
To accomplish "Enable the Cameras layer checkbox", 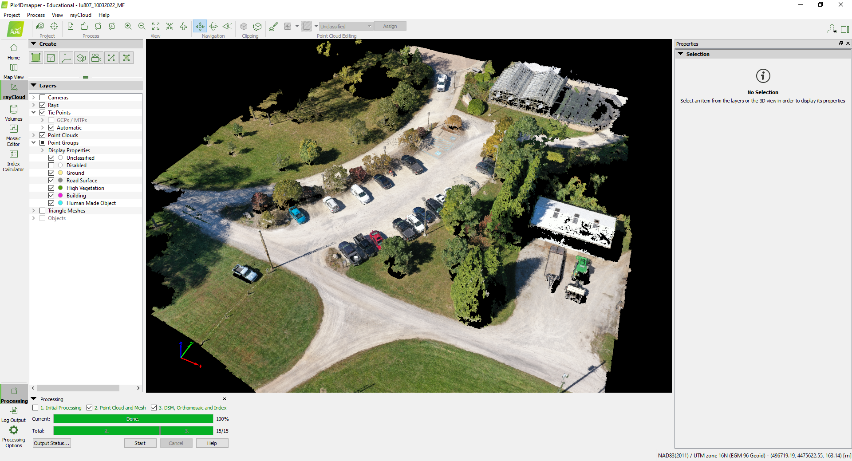I will [43, 98].
